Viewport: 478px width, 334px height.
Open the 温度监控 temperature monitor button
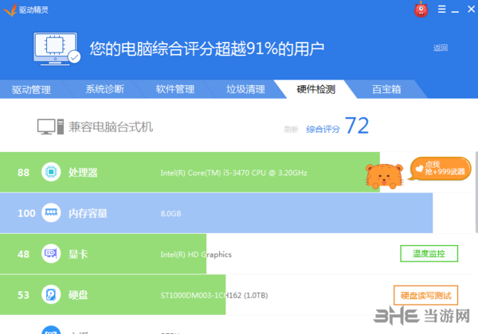point(429,254)
